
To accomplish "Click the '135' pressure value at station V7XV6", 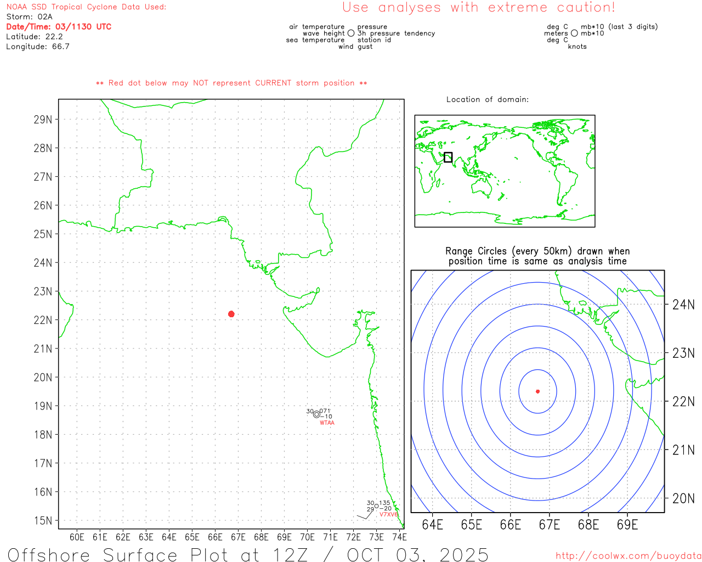I will click(x=385, y=503).
